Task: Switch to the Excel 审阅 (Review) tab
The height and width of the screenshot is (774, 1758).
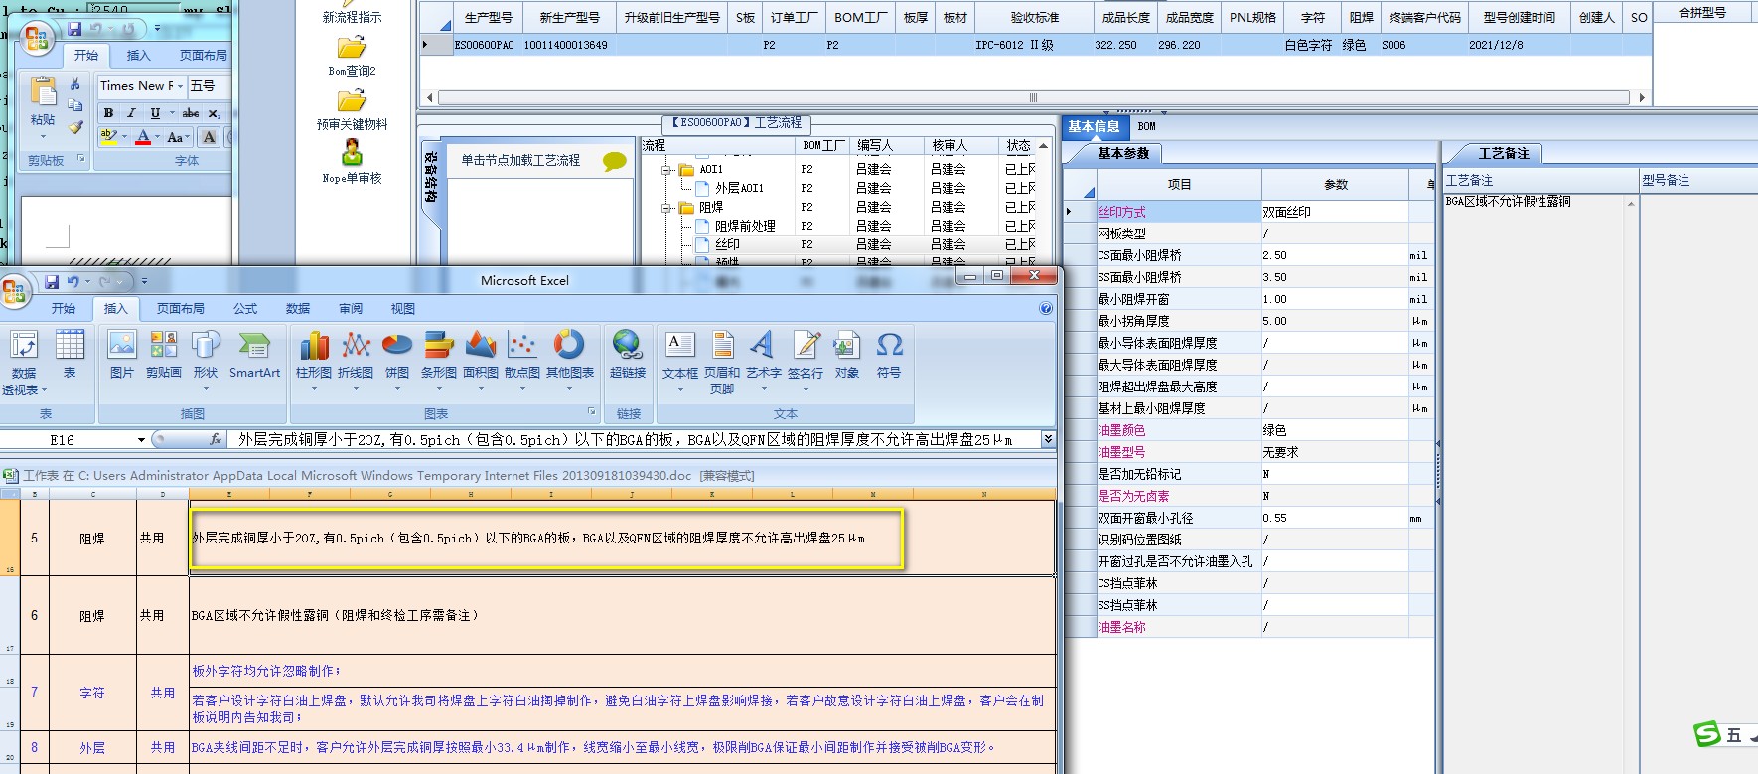Action: point(351,309)
